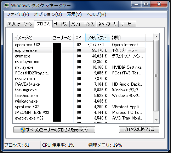The image size is (171, 153).
Task: Select the vprot.exe *32 process
Action: pos(79,107)
